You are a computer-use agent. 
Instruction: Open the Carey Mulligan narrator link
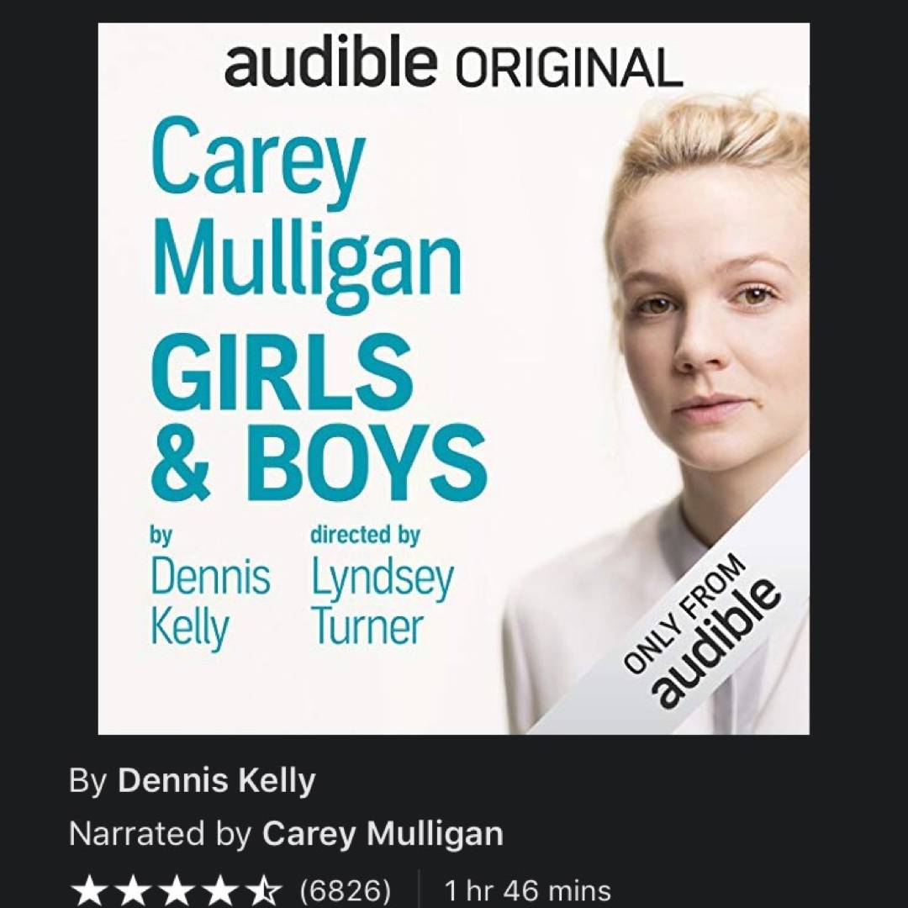tap(383, 834)
